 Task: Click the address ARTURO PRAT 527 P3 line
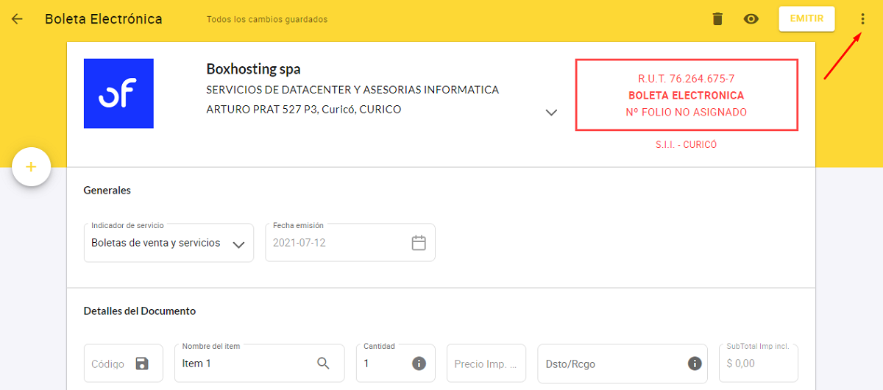pyautogui.click(x=304, y=110)
